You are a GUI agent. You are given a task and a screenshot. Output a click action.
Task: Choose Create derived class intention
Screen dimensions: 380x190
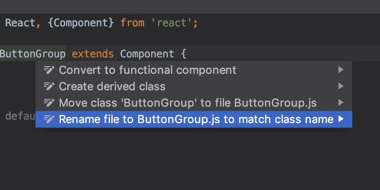coord(194,86)
